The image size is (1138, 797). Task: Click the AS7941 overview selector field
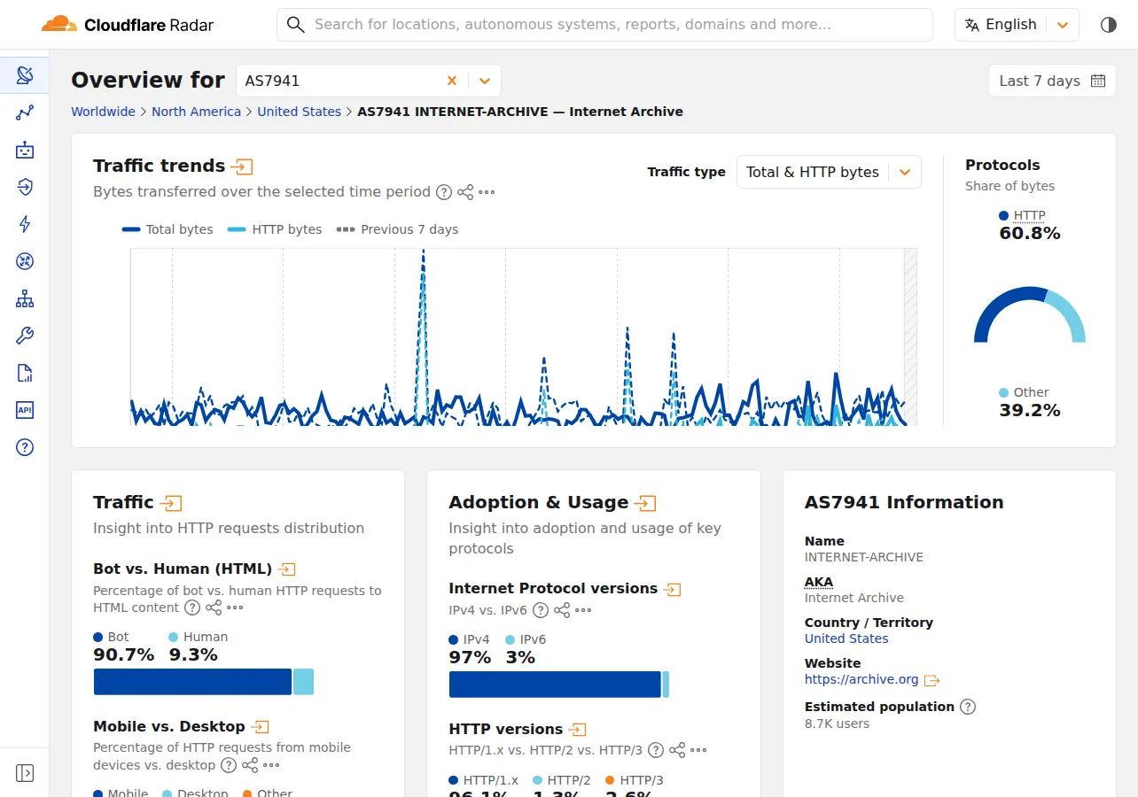[369, 81]
